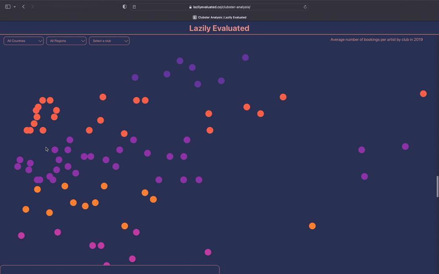Open the Select a club dropdown
The image size is (439, 274).
pyautogui.click(x=109, y=41)
